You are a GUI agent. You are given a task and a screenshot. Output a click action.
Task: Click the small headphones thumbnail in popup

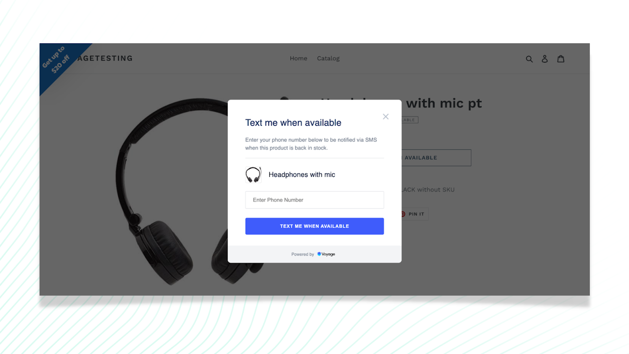[254, 175]
